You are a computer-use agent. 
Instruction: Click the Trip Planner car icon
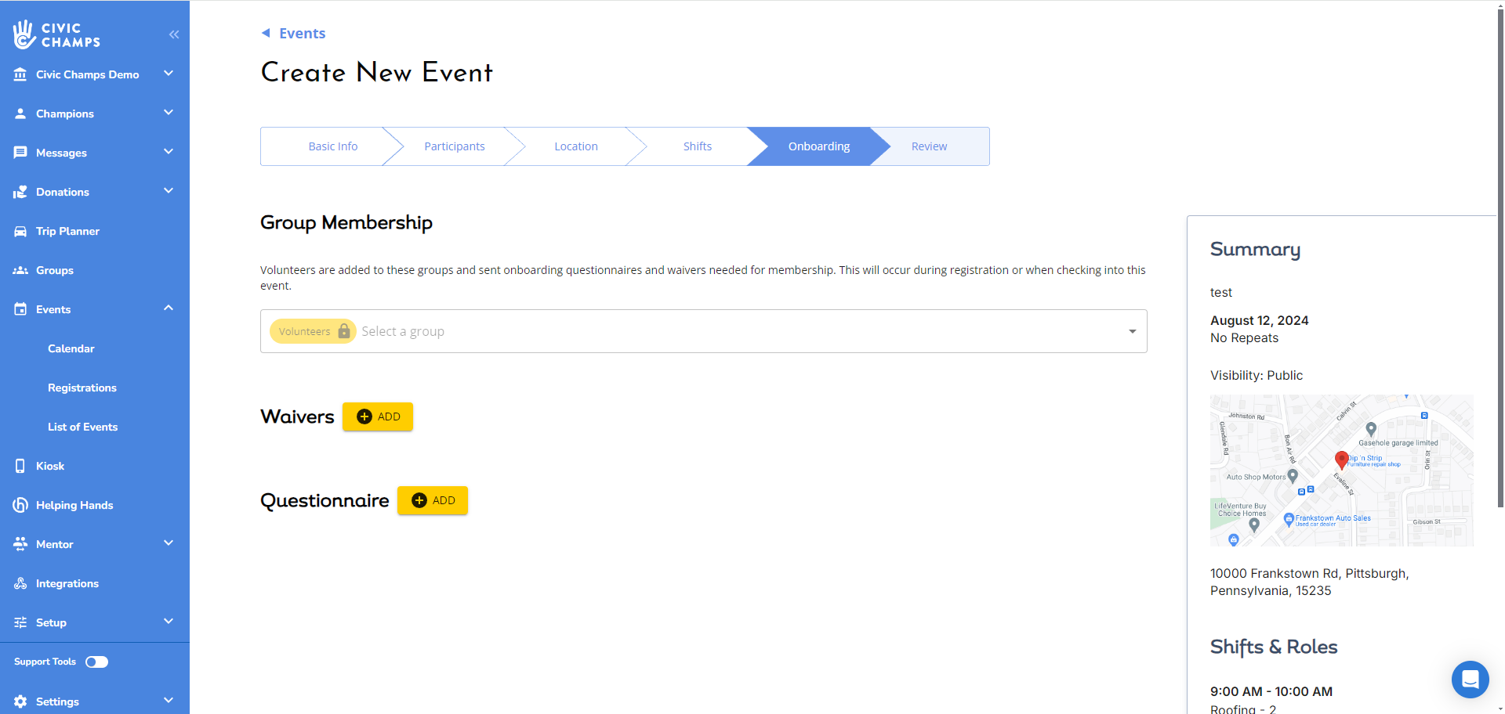20,231
